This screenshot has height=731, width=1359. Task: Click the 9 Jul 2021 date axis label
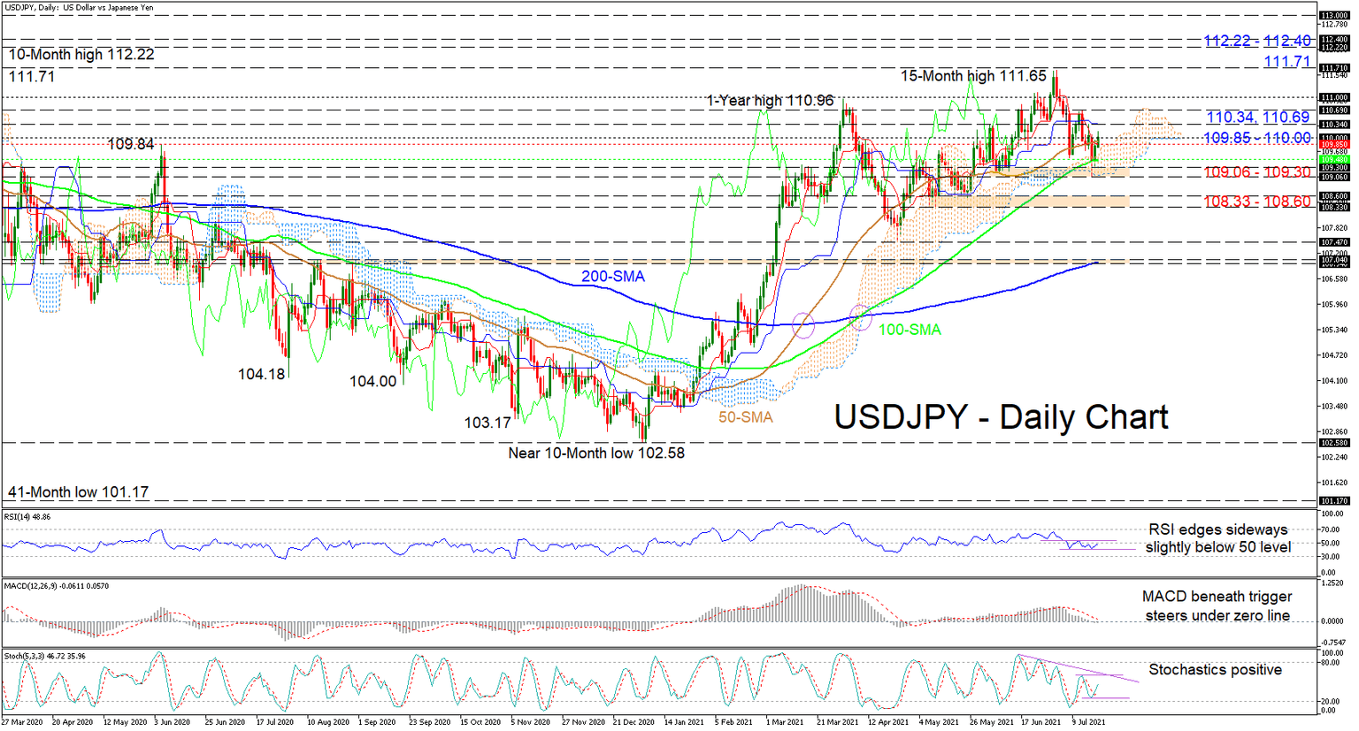pos(1088,722)
